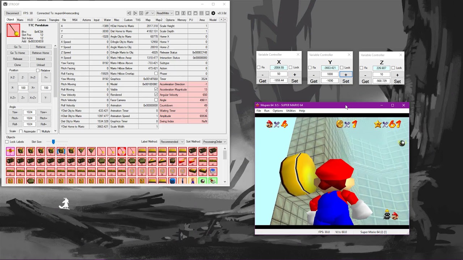Click the Amplitude value 65536
The image size is (463, 260).
[x=198, y=116]
